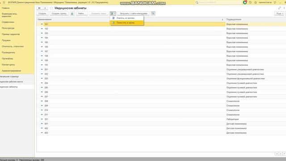Switch to Начальная страница tab
The width and height of the screenshot is (286, 161).
pos(17,76)
